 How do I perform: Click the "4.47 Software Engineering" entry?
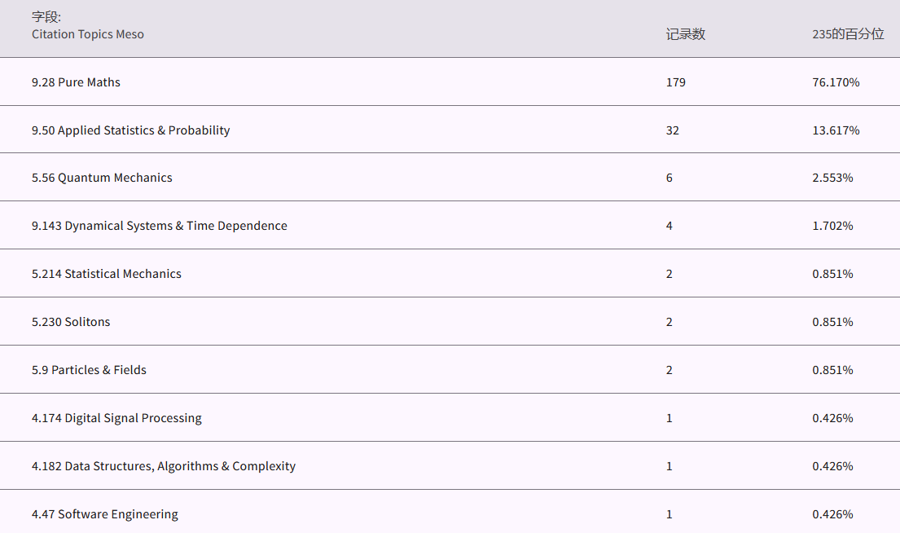[104, 514]
